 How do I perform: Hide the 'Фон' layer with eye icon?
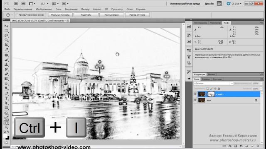point(195,100)
